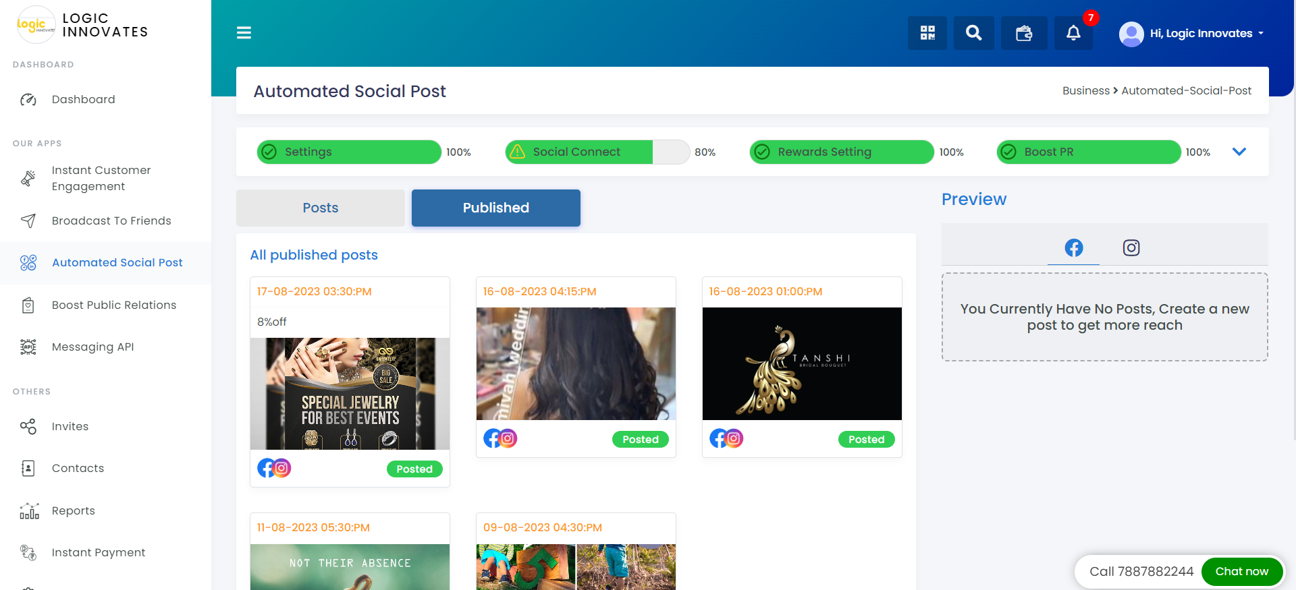
Task: Click social icons on 16-08-2023 04:15:PM post
Action: click(x=500, y=438)
